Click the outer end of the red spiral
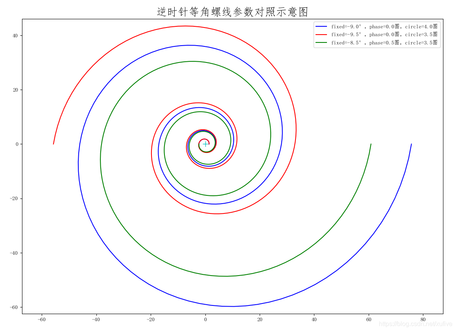 coord(54,144)
